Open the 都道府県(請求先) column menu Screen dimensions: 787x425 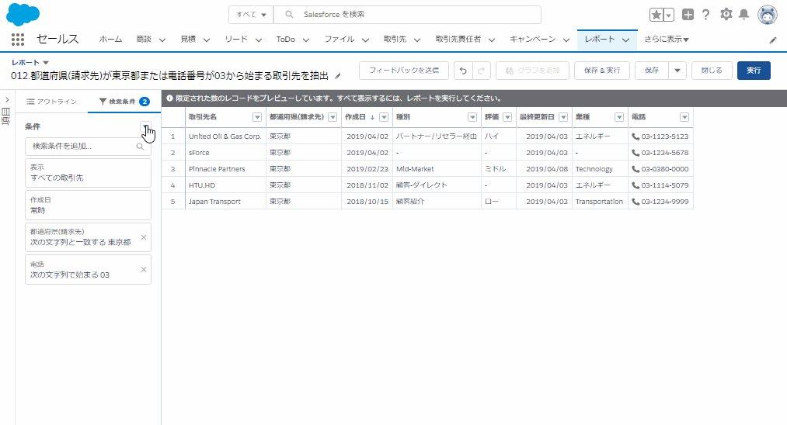(x=333, y=117)
